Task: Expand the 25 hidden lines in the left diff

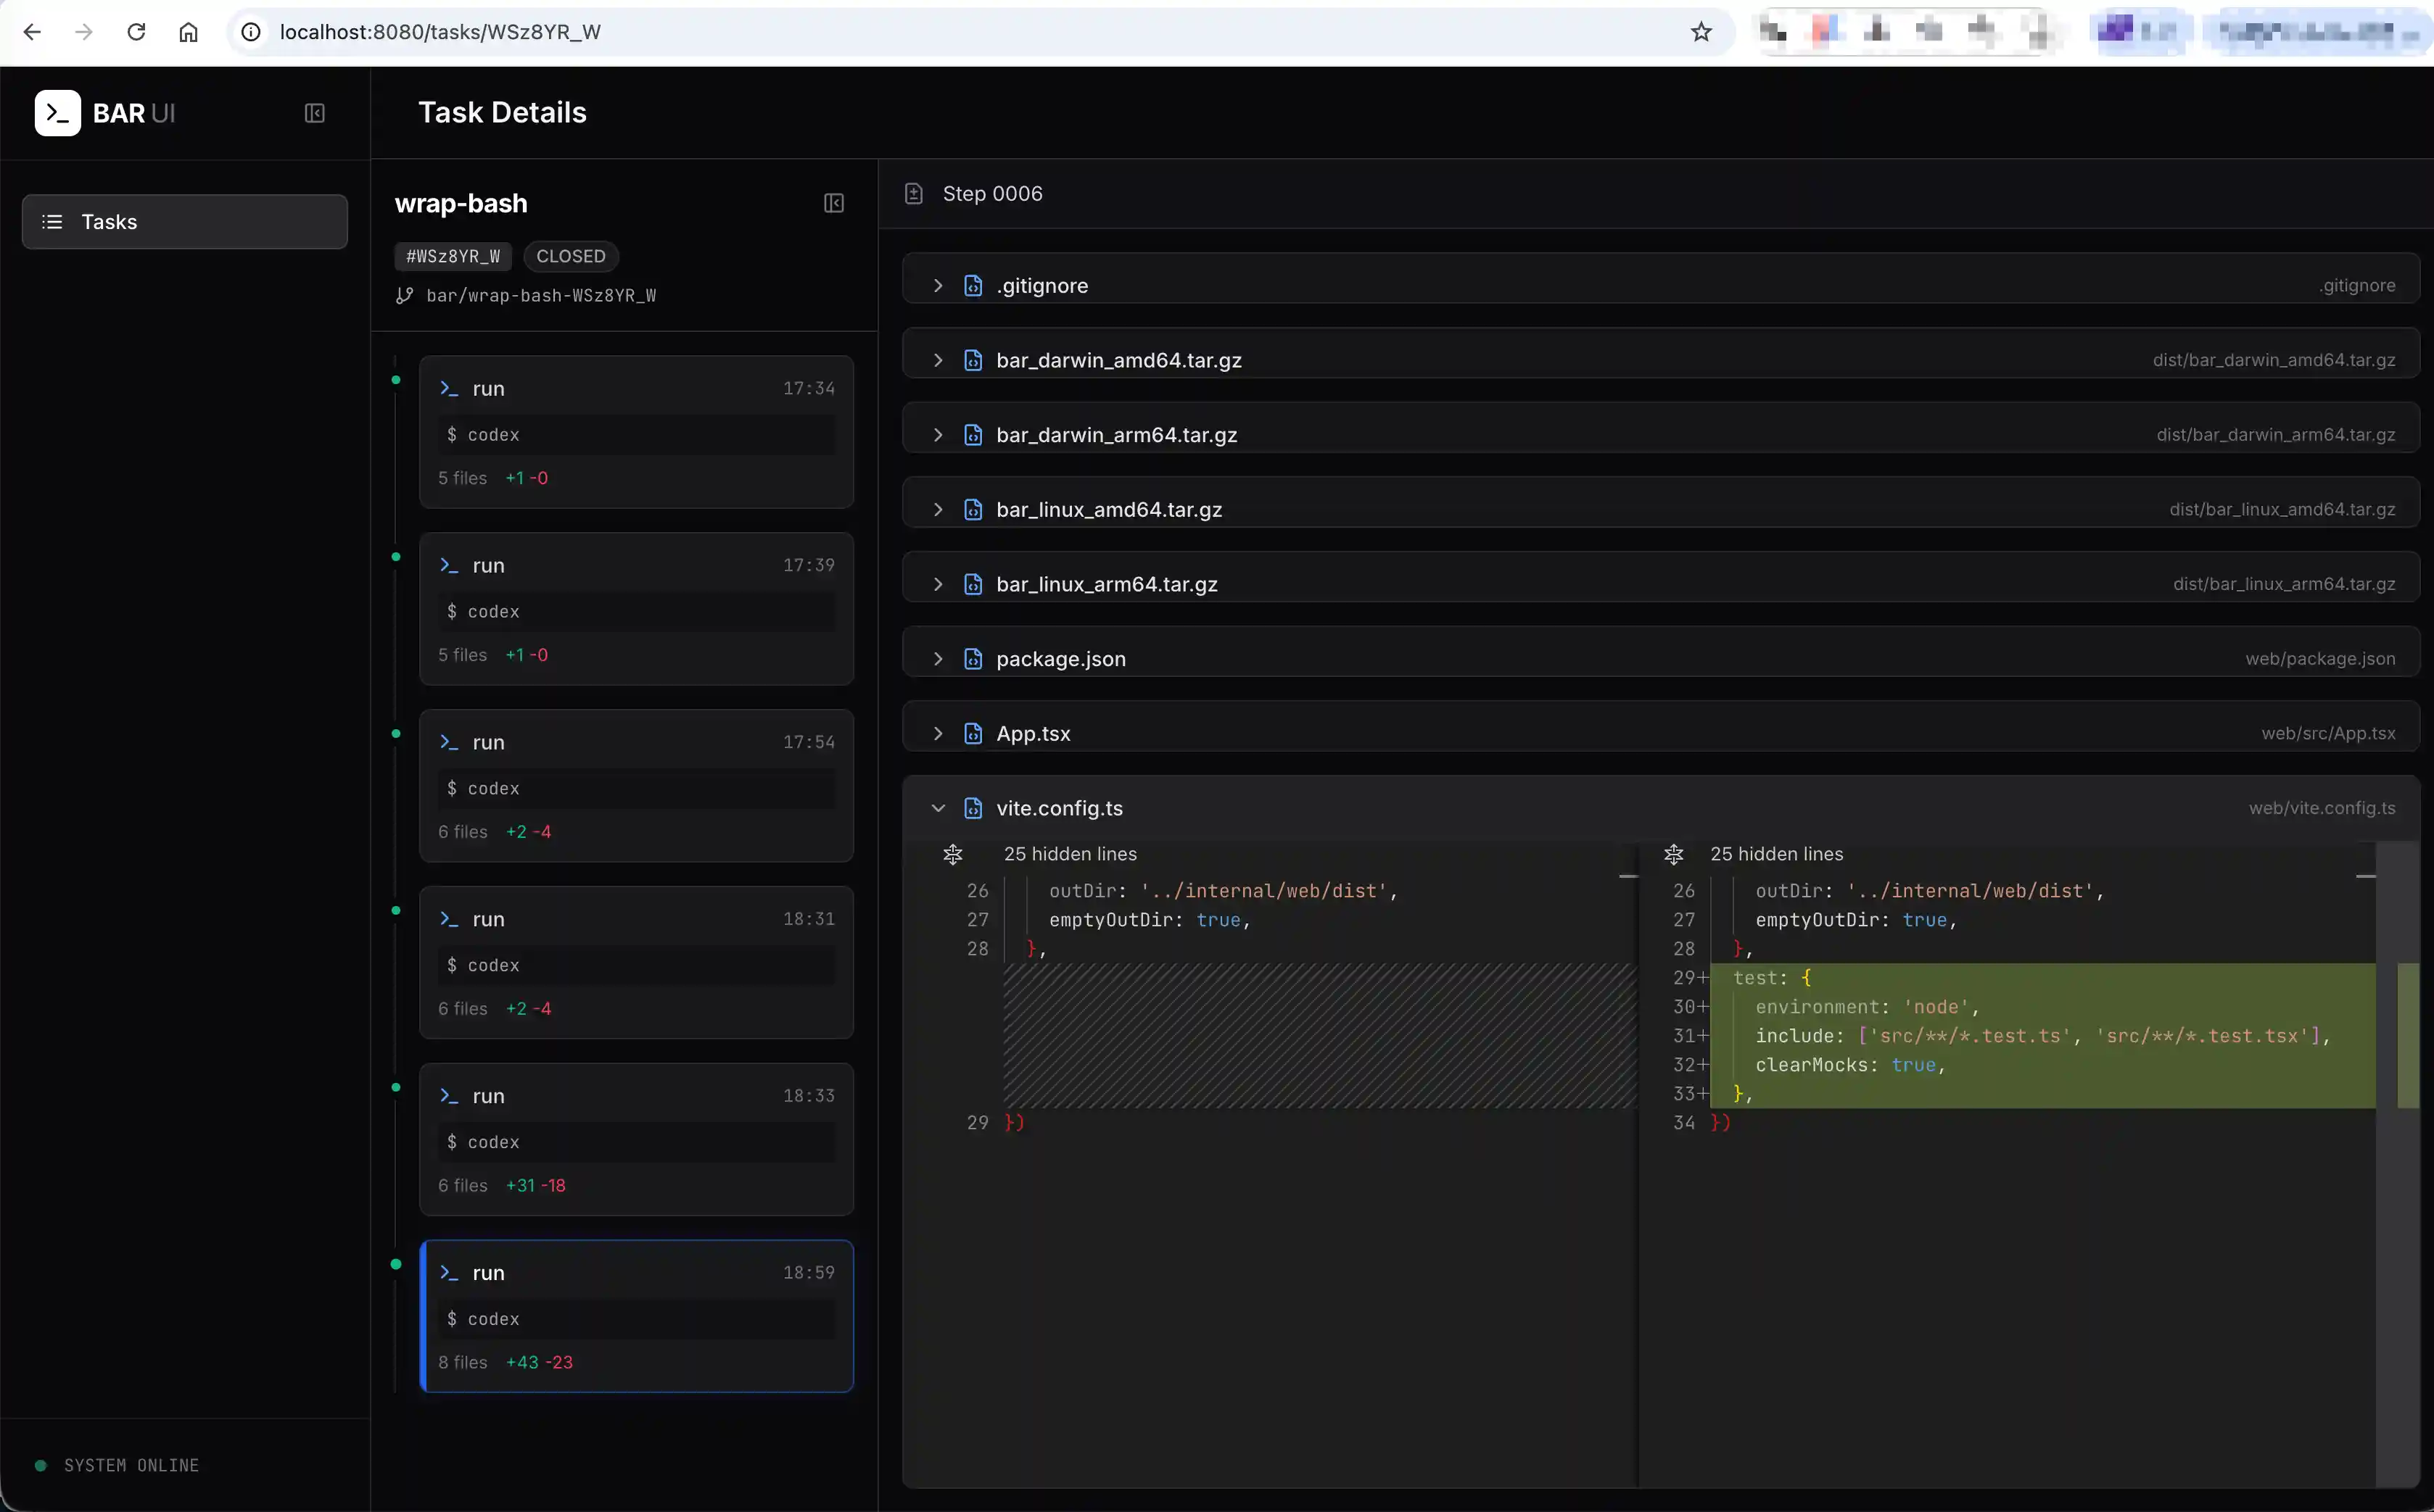Action: coord(952,854)
